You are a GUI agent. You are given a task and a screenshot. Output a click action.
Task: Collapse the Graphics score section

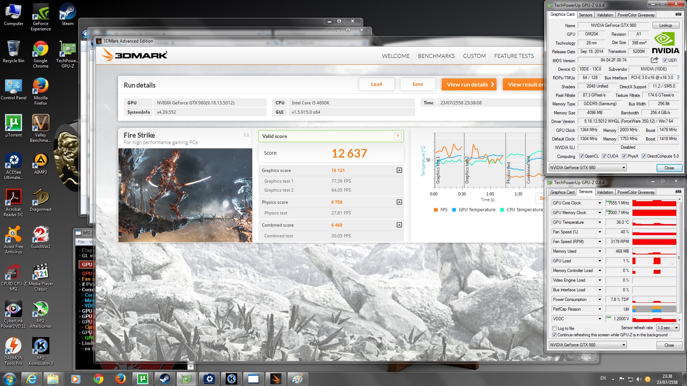pos(399,170)
